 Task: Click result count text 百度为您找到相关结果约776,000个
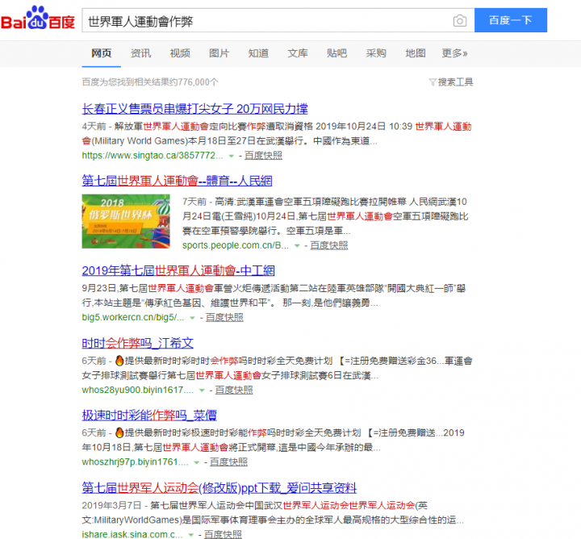pyautogui.click(x=150, y=82)
